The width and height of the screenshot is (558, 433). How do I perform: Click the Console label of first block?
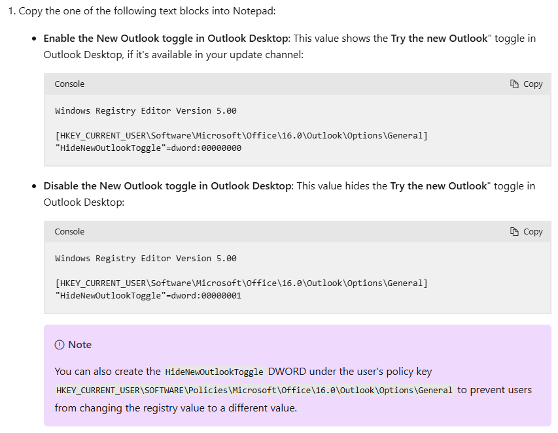coord(69,84)
